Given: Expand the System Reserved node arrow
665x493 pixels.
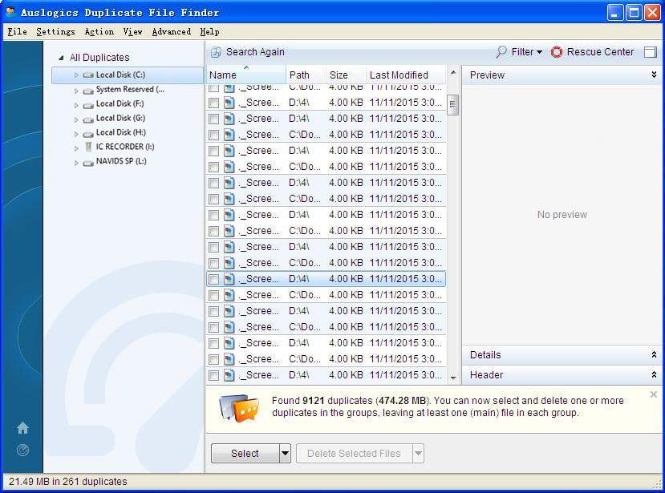Looking at the screenshot, I should click(76, 91).
